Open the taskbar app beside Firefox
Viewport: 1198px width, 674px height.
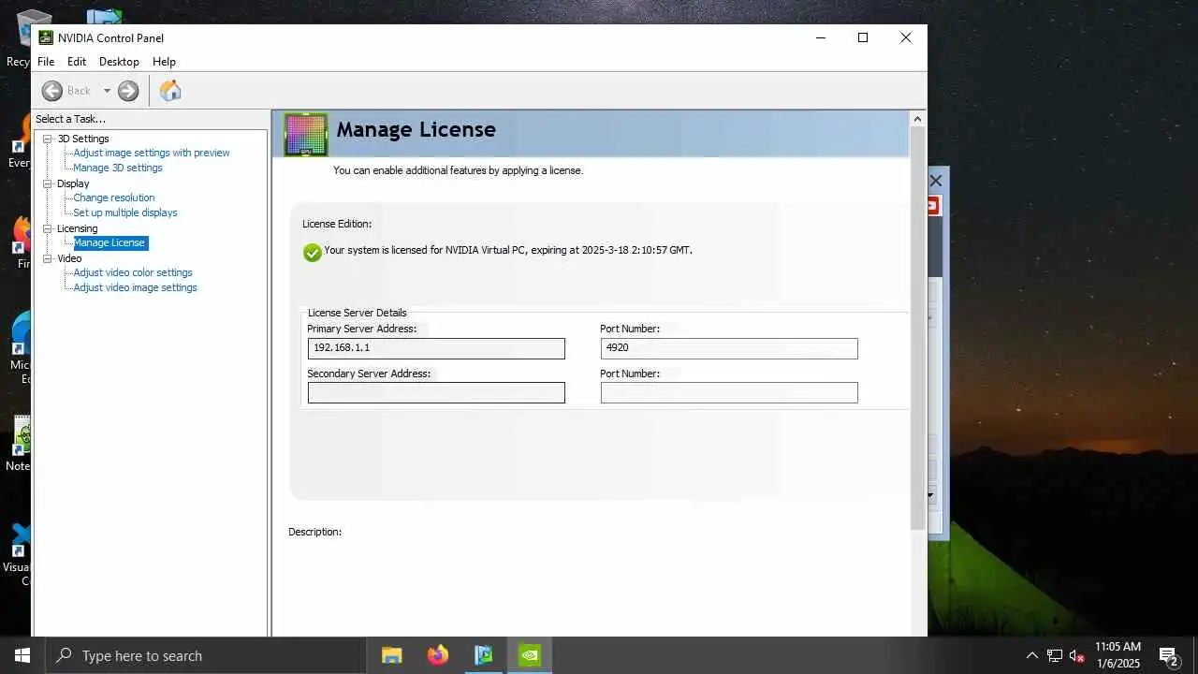tap(484, 655)
